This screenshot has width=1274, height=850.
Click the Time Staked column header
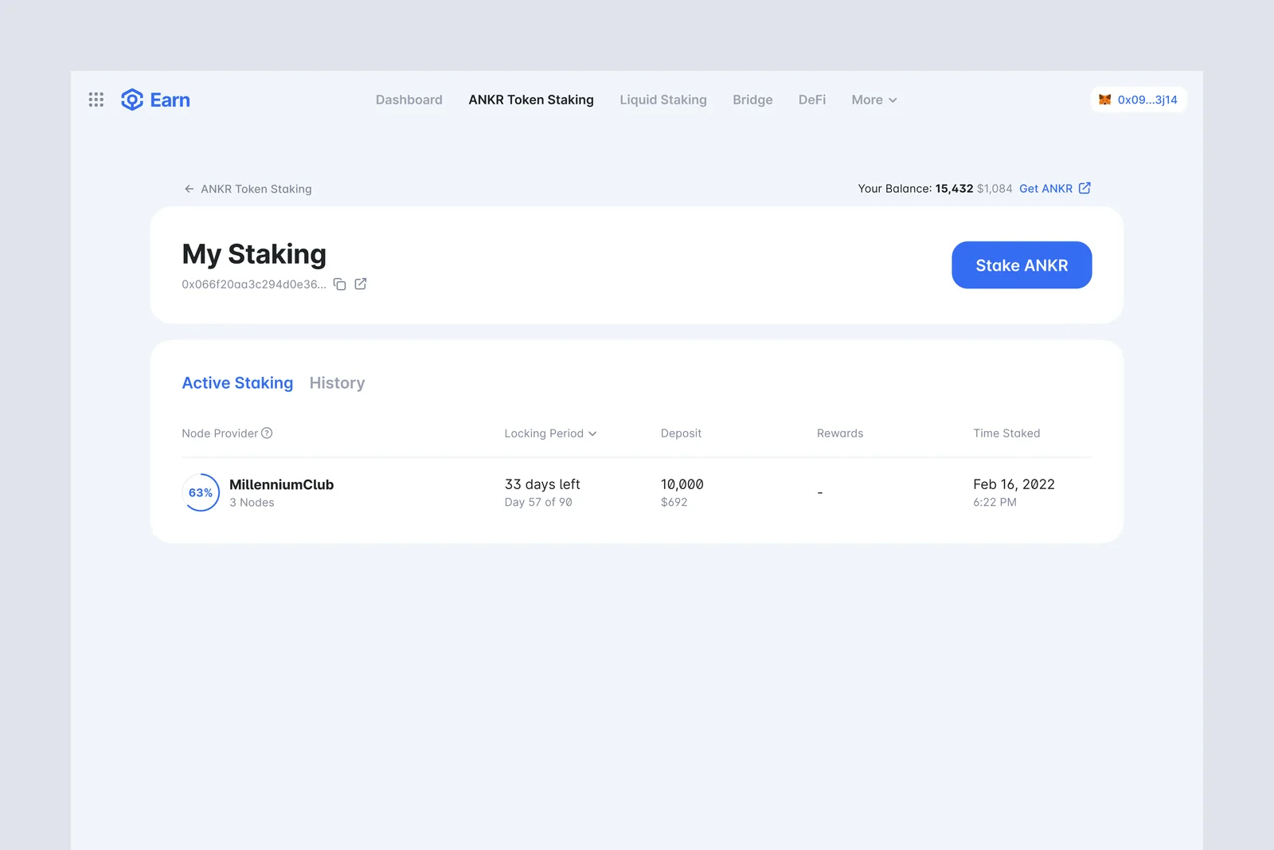click(1006, 433)
